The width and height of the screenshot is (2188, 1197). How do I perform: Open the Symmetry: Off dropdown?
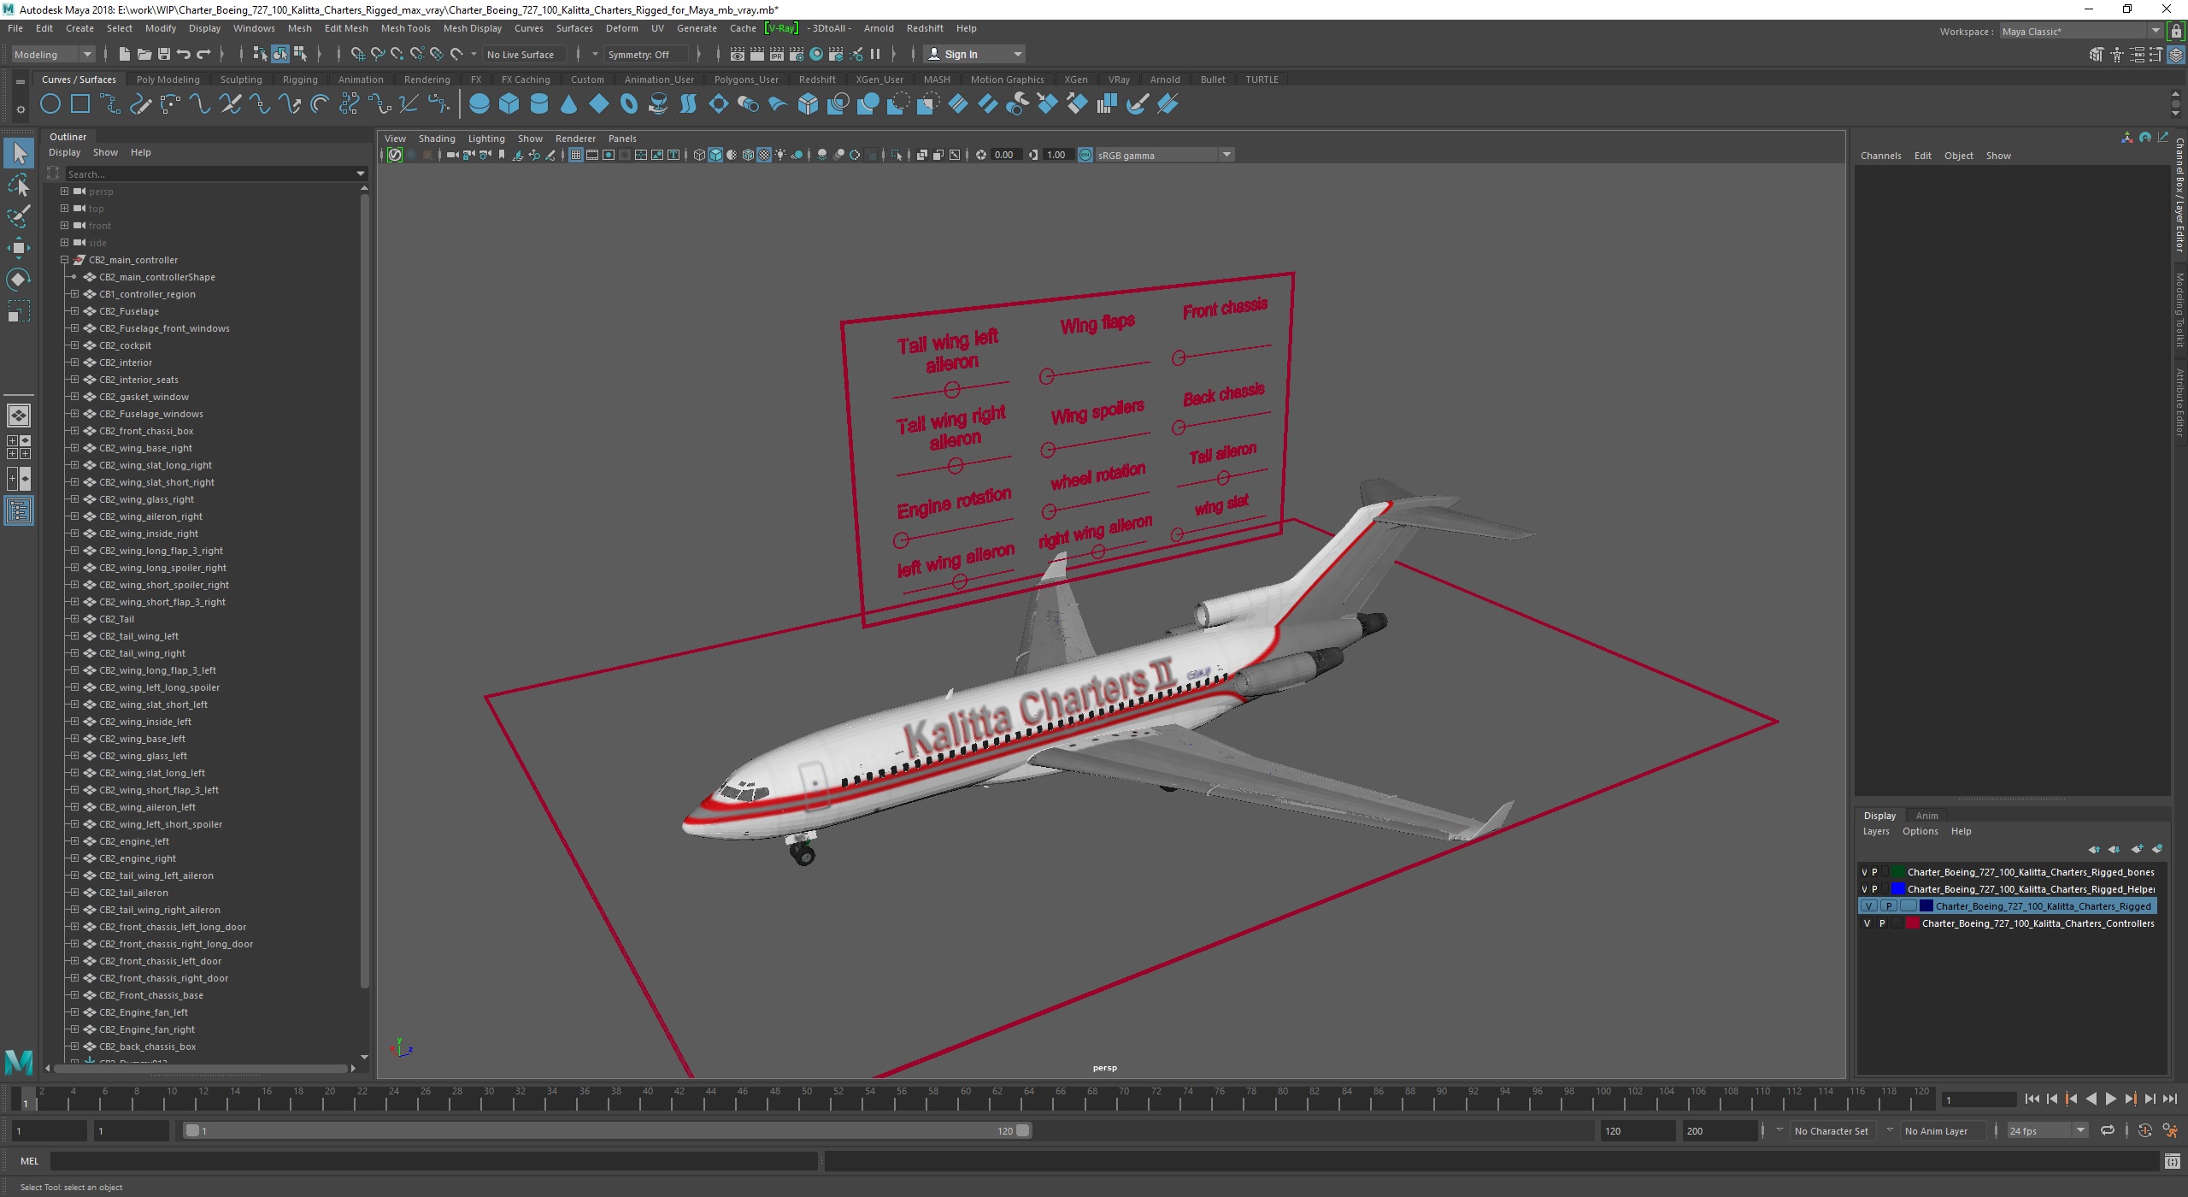coord(645,54)
